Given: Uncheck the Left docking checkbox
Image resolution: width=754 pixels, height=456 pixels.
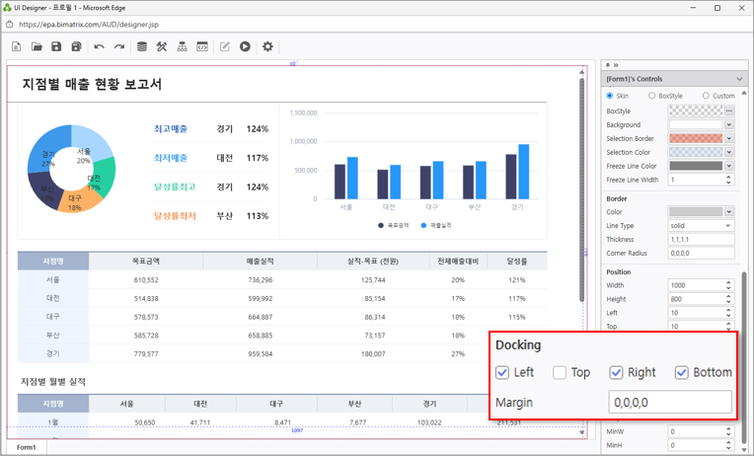Looking at the screenshot, I should pyautogui.click(x=504, y=372).
